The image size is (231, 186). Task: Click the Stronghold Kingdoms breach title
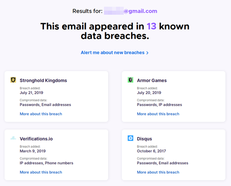(x=44, y=80)
